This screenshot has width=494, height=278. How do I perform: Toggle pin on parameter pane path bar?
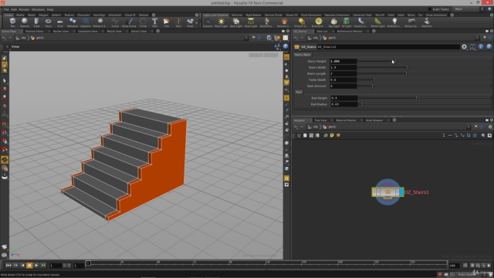(x=485, y=38)
